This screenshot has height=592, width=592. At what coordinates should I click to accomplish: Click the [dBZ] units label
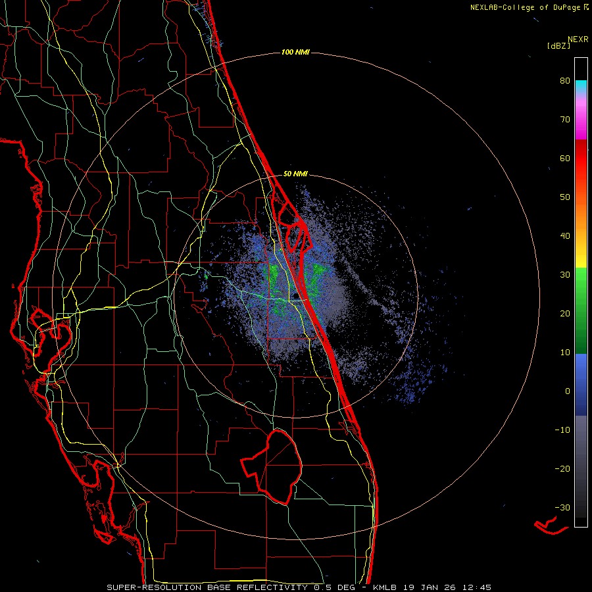click(558, 46)
